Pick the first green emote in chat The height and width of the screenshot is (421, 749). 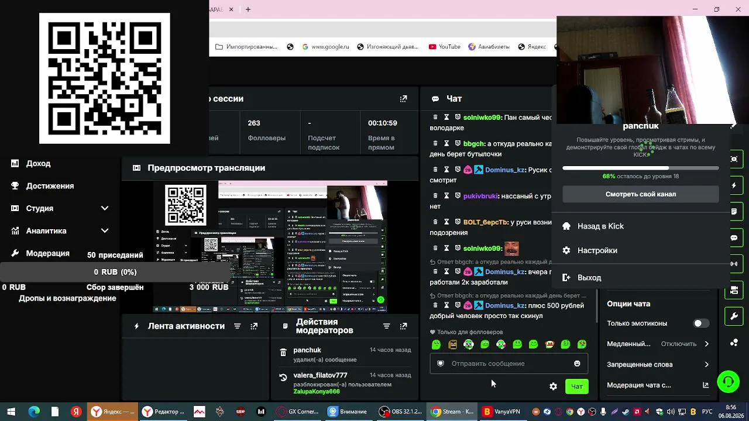point(436,344)
